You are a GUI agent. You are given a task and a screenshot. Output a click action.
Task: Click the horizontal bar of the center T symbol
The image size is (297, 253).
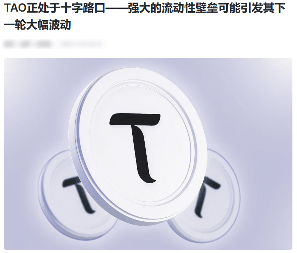135,119
